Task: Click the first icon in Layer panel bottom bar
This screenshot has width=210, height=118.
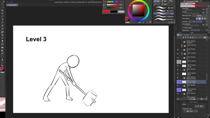Action: 178,99
